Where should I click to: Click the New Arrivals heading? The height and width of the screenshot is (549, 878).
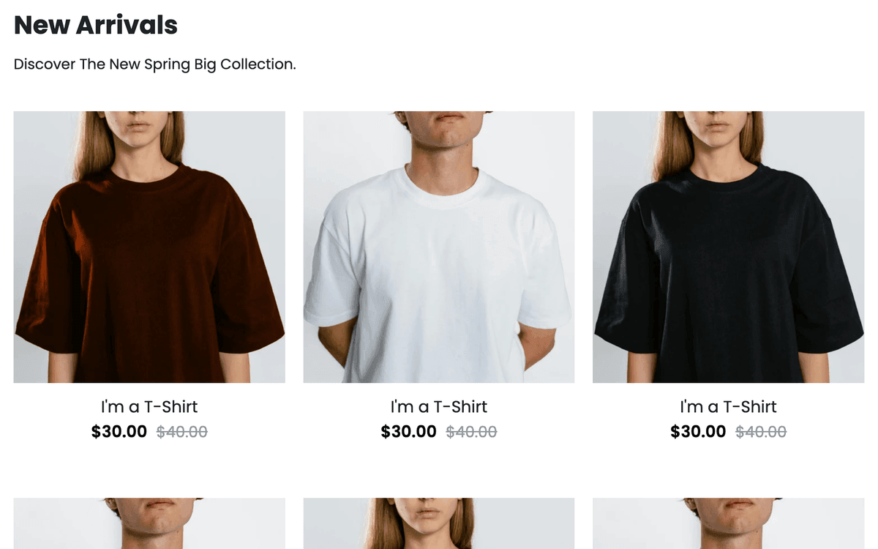point(96,26)
